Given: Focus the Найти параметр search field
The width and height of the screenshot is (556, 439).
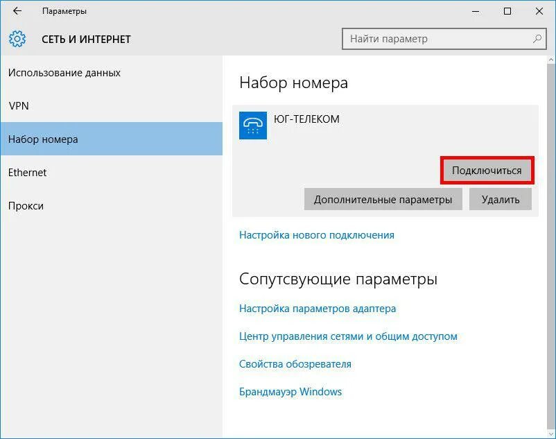Looking at the screenshot, I should [x=444, y=39].
